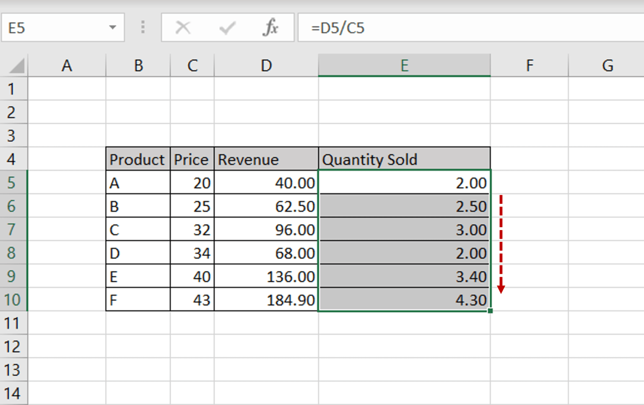This screenshot has width=644, height=405.
Task: Select row 10 header
Action: (x=14, y=300)
